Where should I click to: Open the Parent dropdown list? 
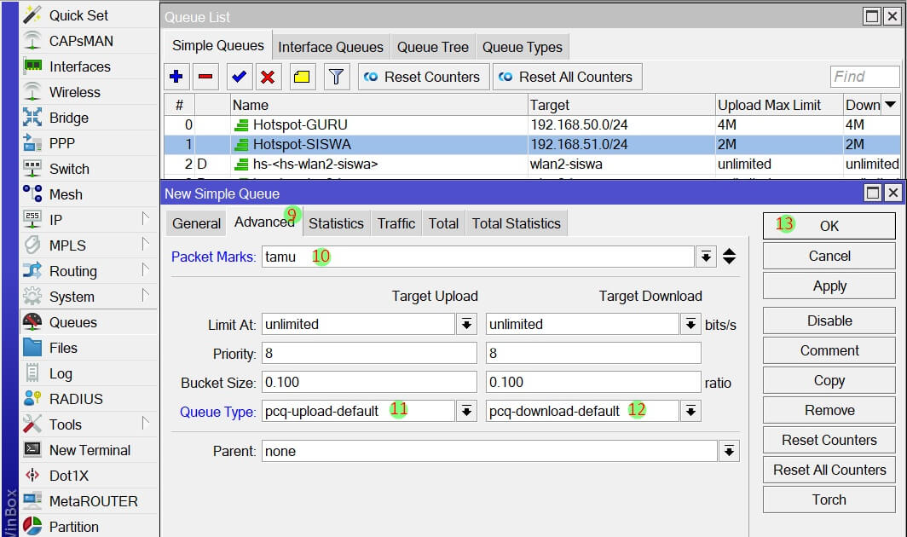pyautogui.click(x=729, y=452)
